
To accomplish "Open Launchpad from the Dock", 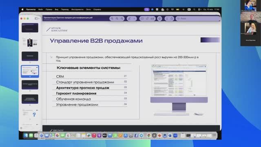I will 36,136.
